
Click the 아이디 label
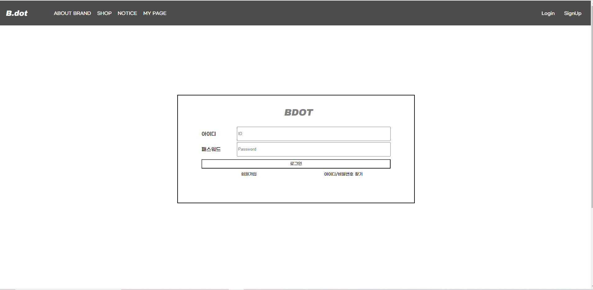point(209,134)
